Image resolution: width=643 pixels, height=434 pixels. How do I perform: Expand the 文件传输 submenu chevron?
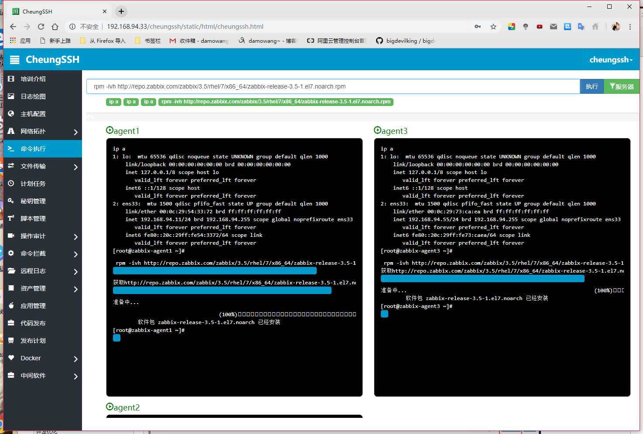(75, 167)
